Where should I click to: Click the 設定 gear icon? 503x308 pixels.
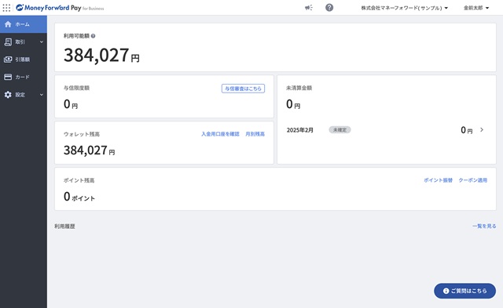coord(8,95)
